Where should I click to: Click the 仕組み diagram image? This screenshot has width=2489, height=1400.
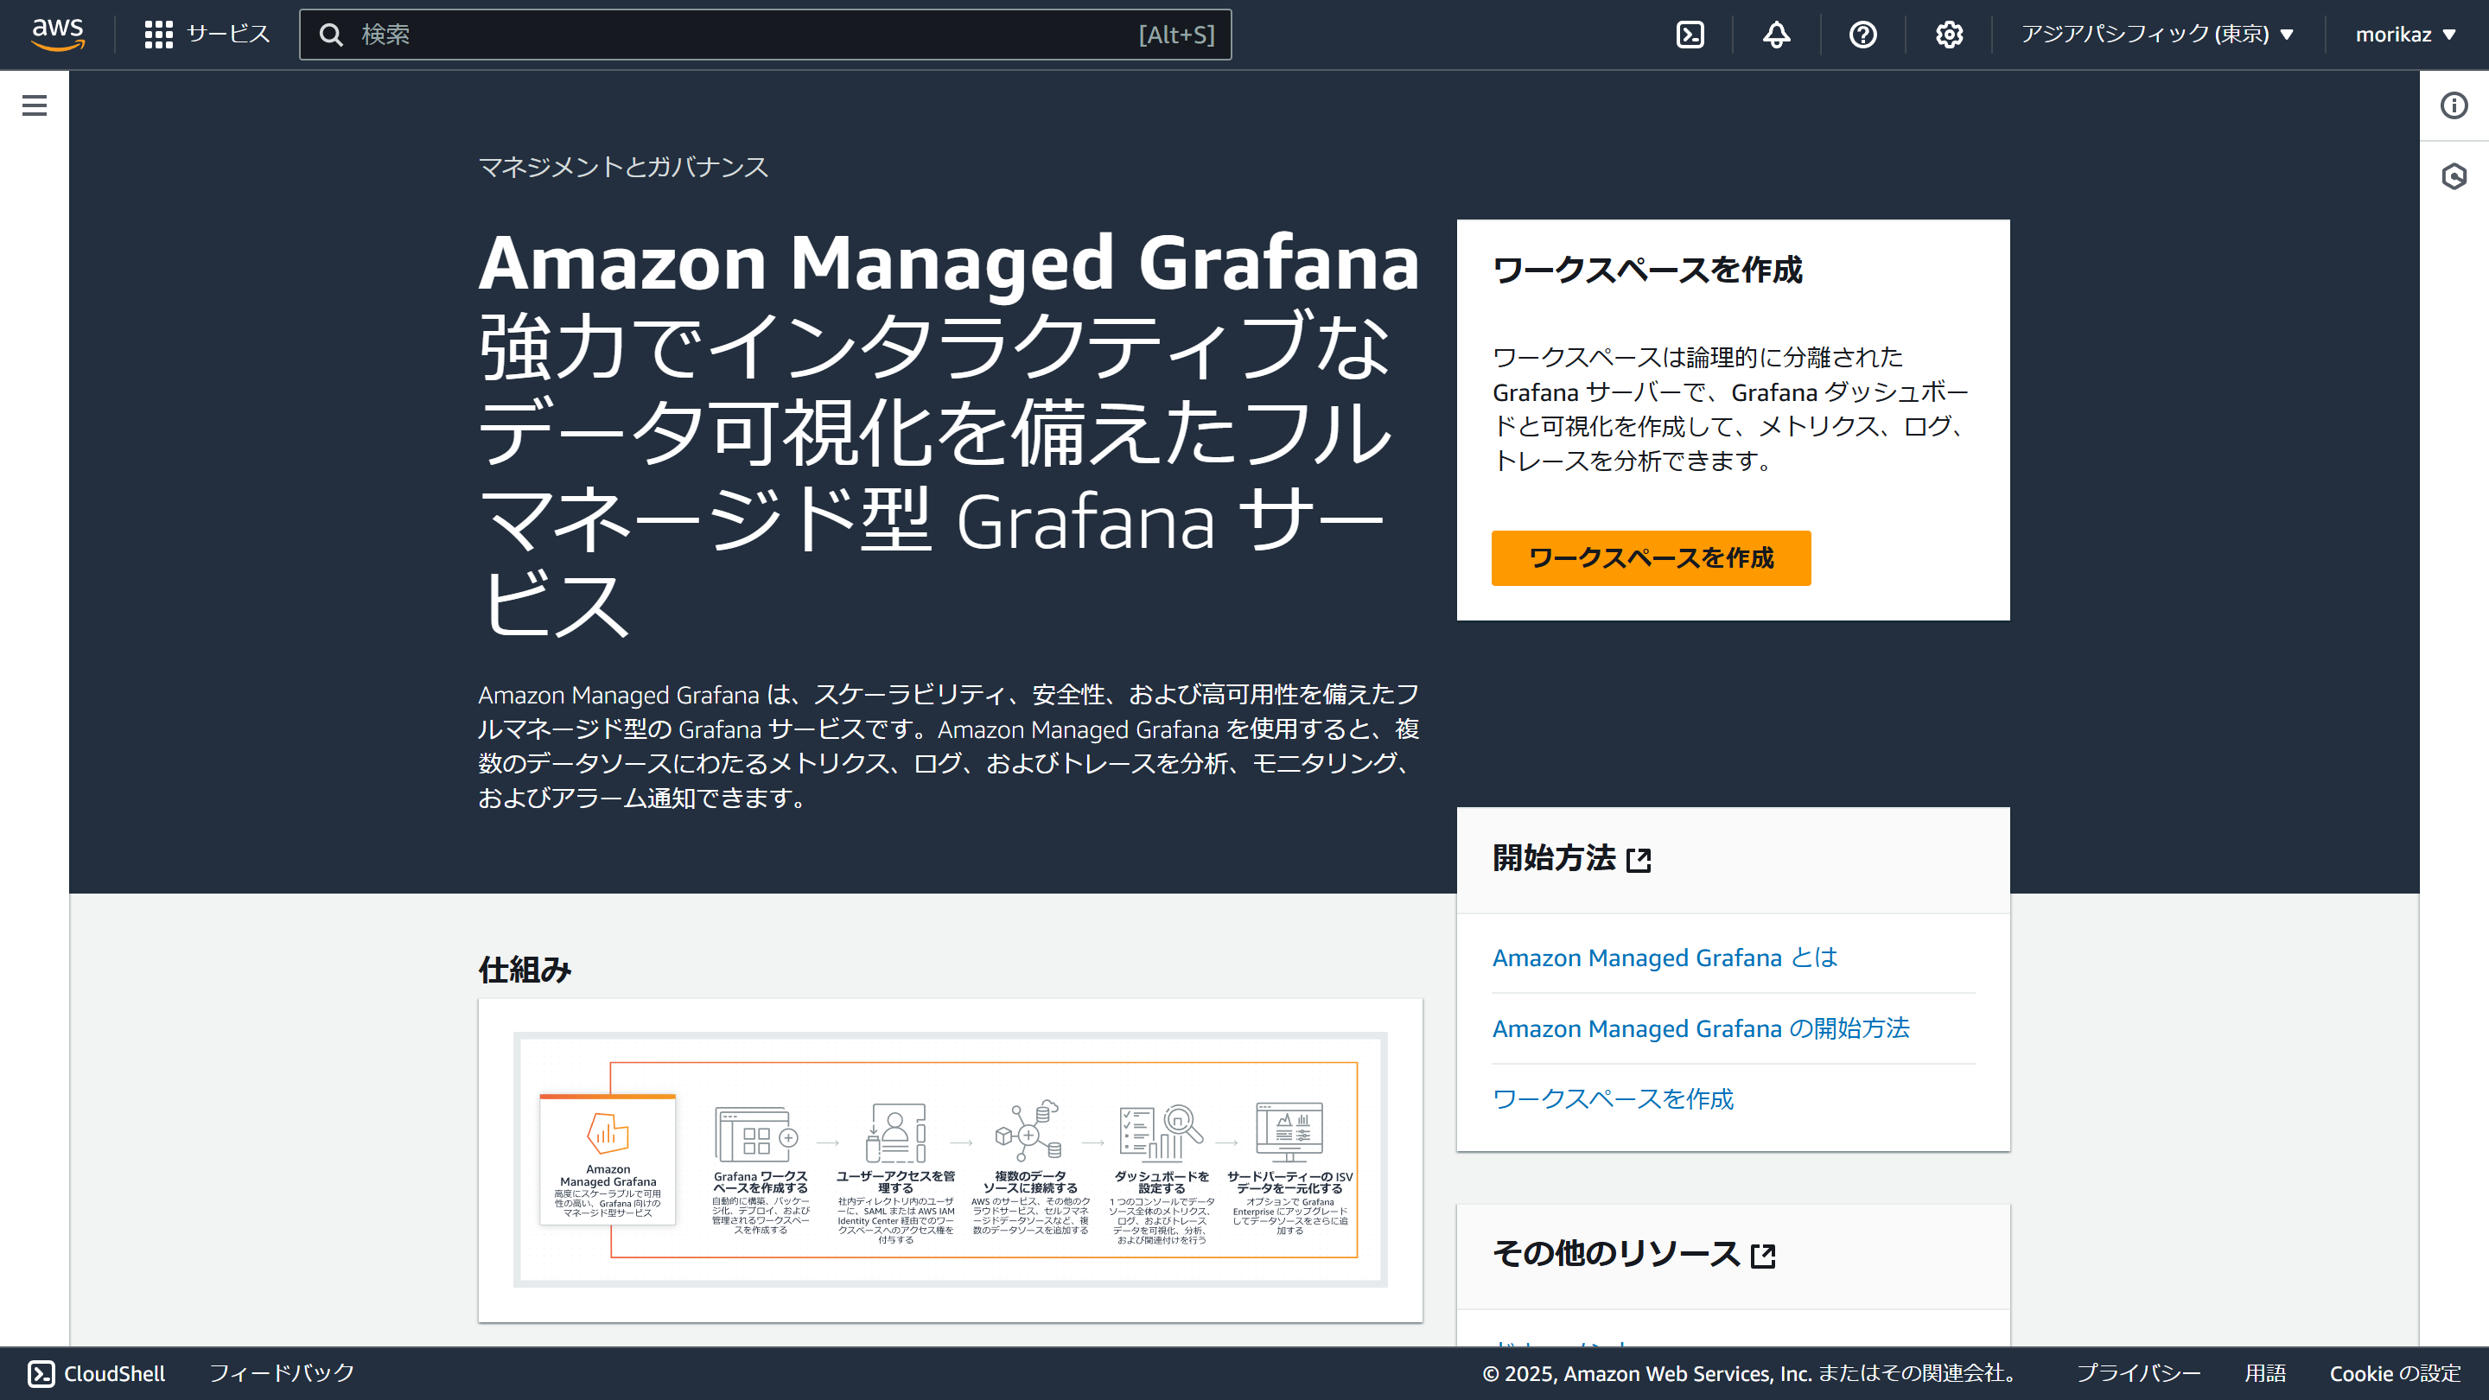(x=950, y=1160)
